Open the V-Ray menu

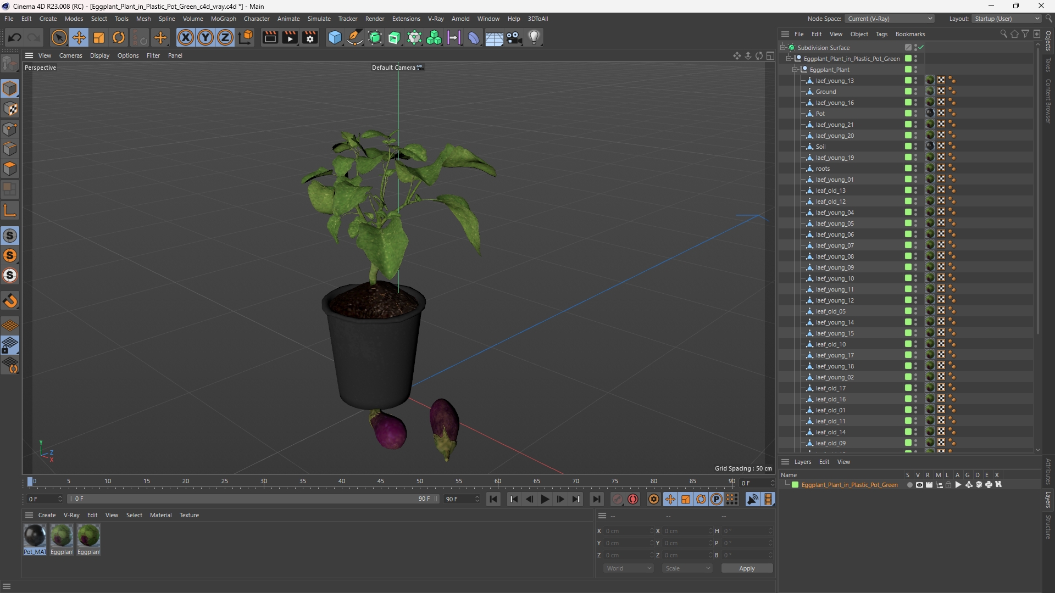pos(436,19)
